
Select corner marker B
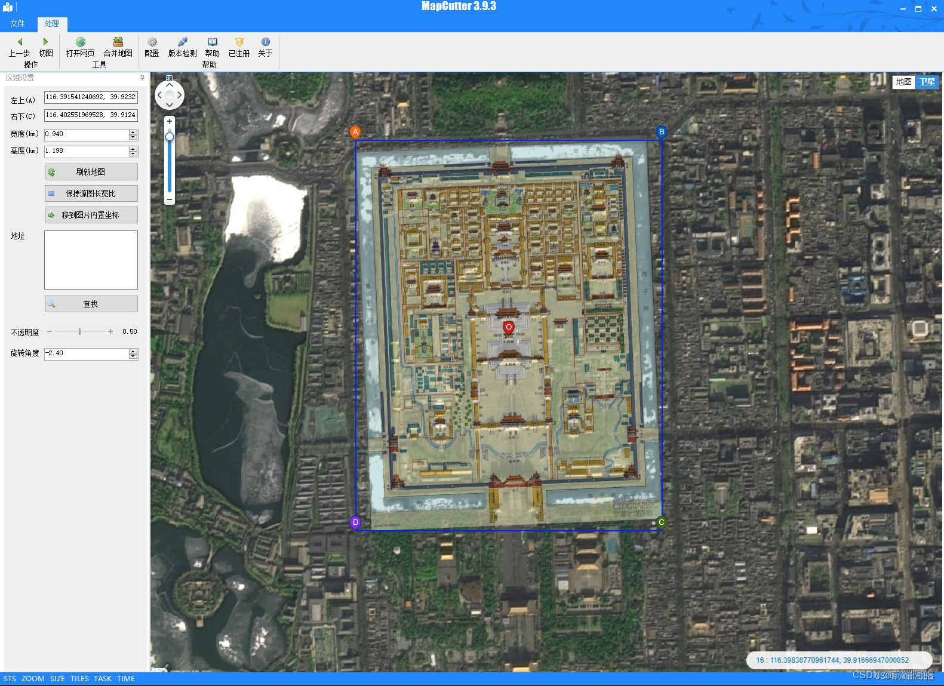[662, 132]
